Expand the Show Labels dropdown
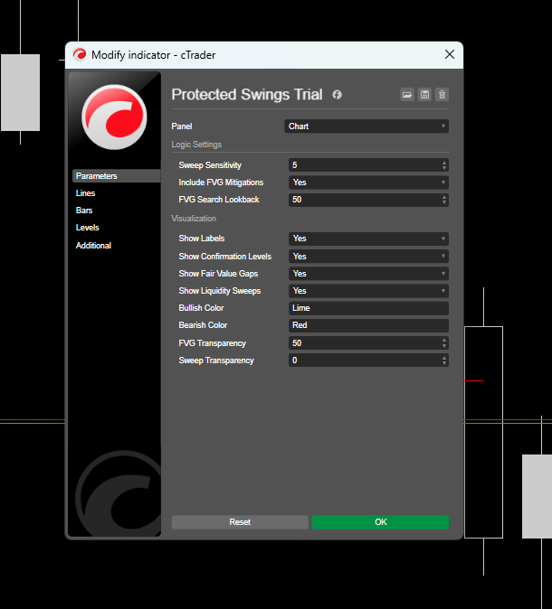552x609 pixels. click(x=366, y=239)
